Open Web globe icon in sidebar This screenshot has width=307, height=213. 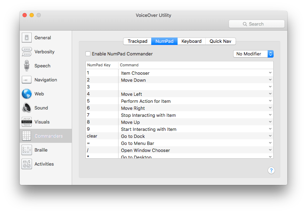click(x=27, y=94)
